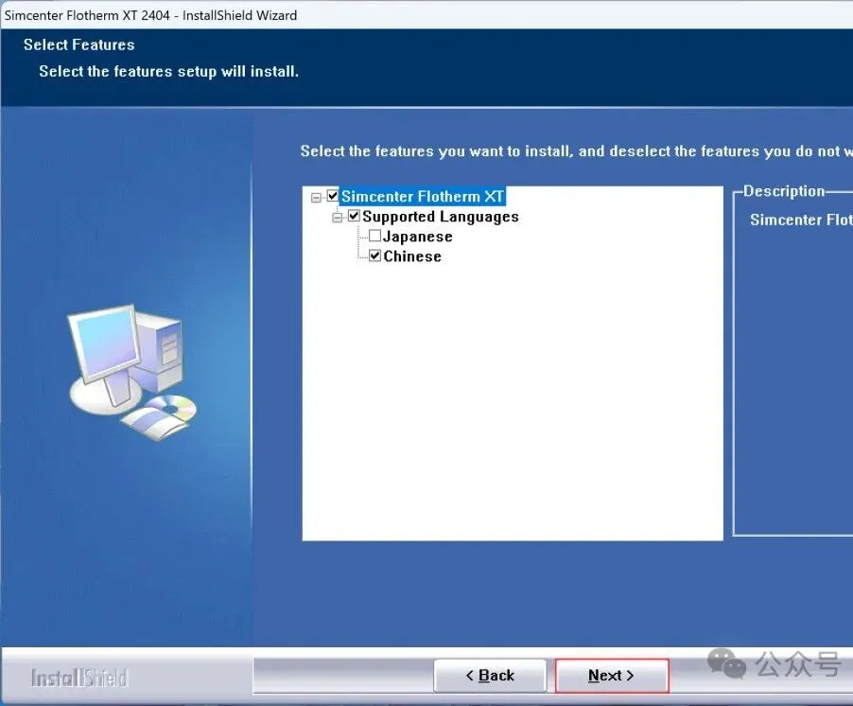Click the Next button
The image size is (853, 706).
(x=612, y=676)
